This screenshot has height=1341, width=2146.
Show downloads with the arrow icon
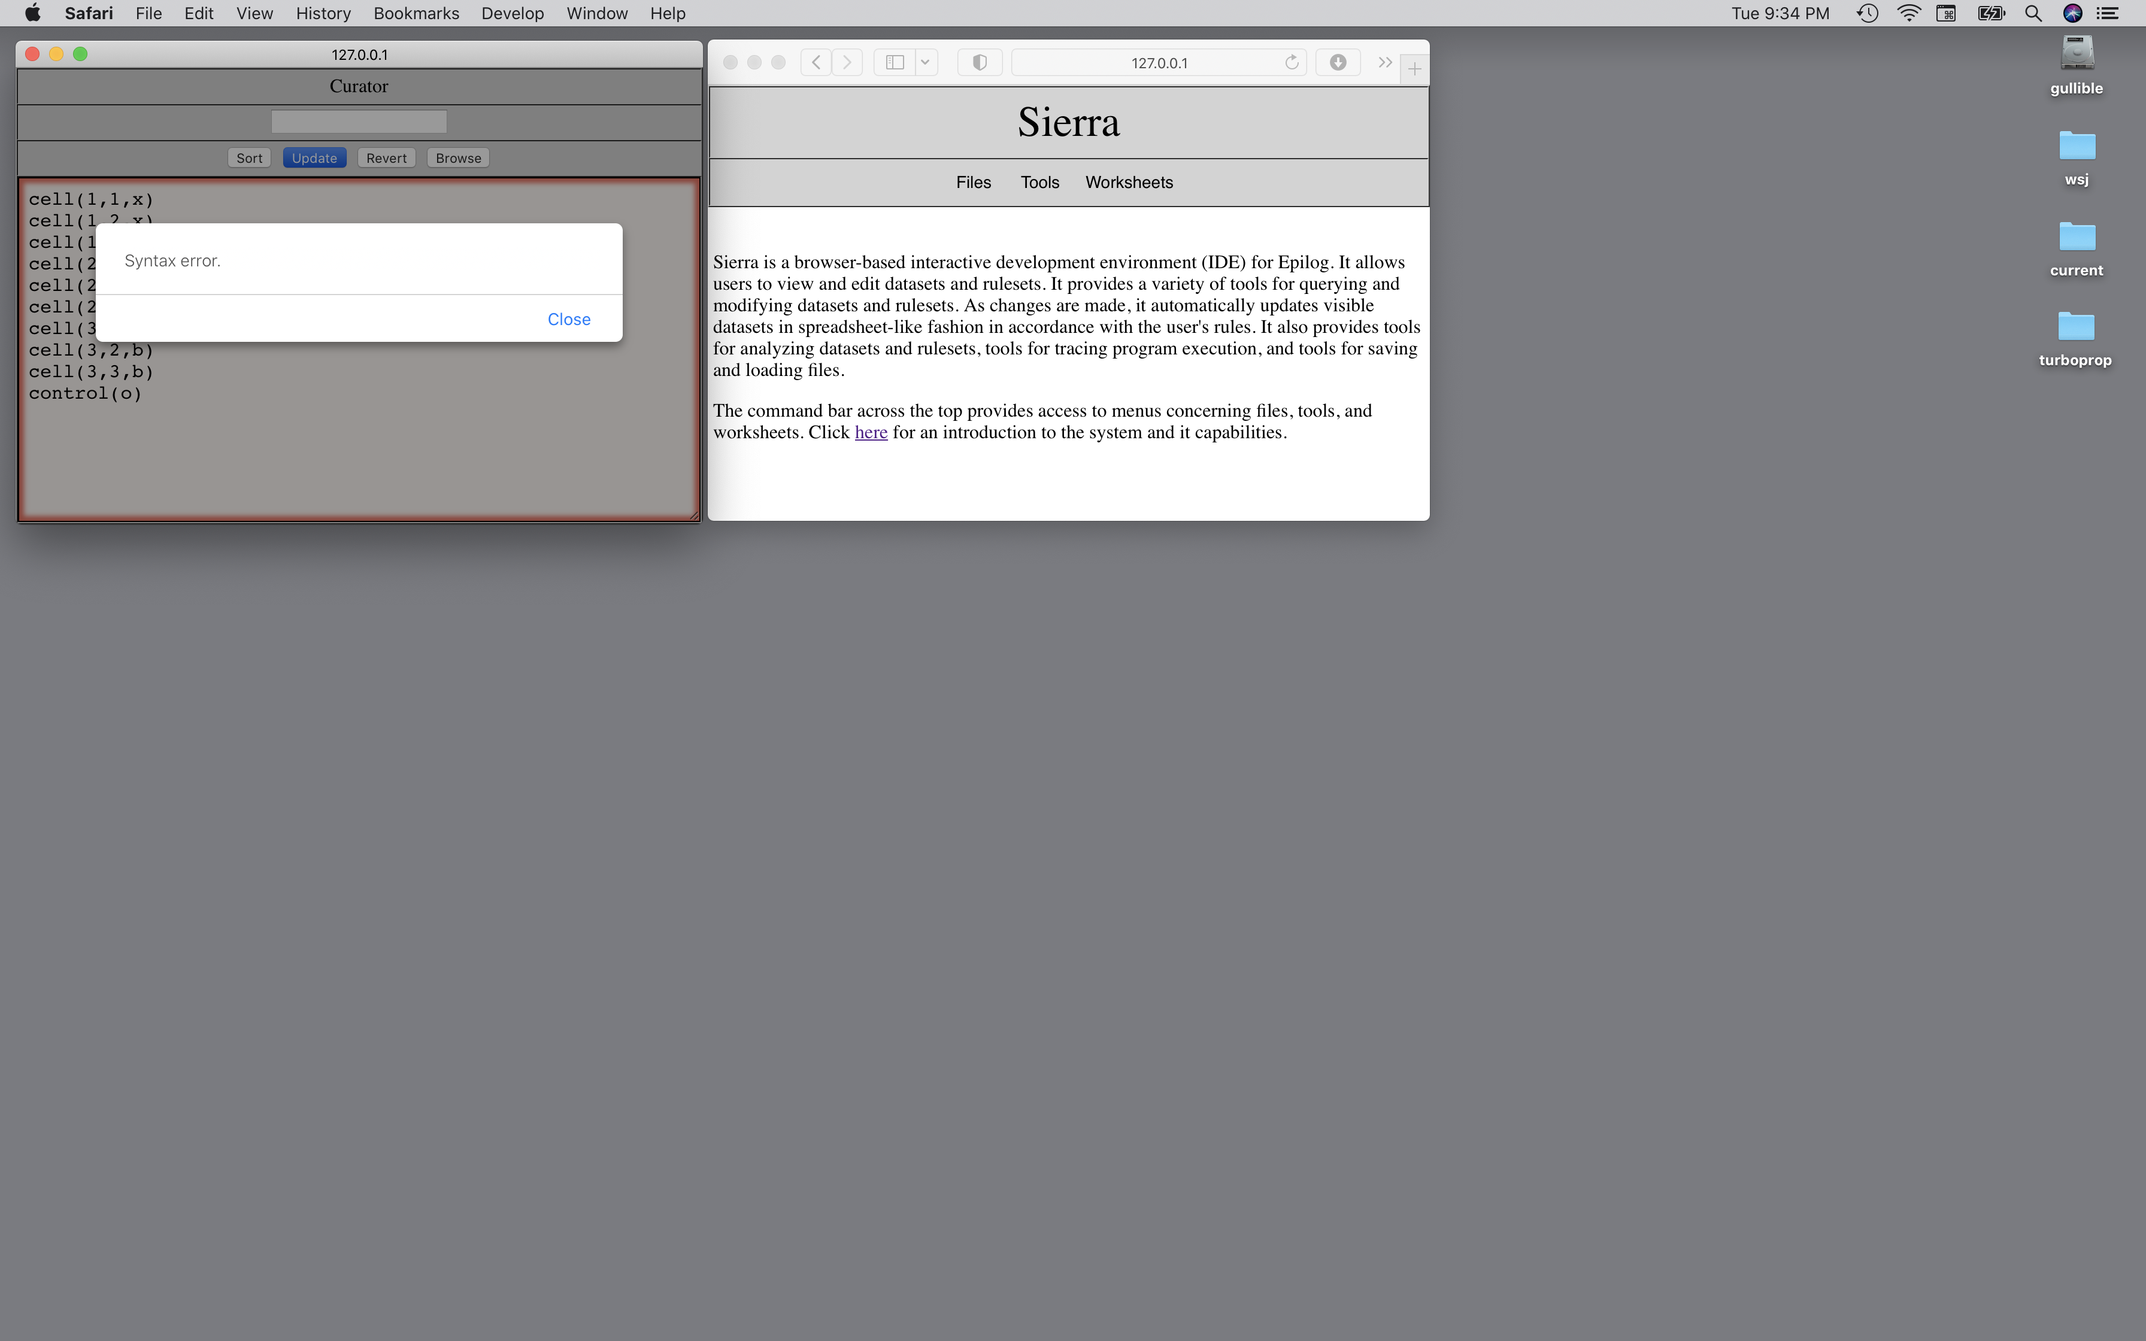(x=1337, y=62)
